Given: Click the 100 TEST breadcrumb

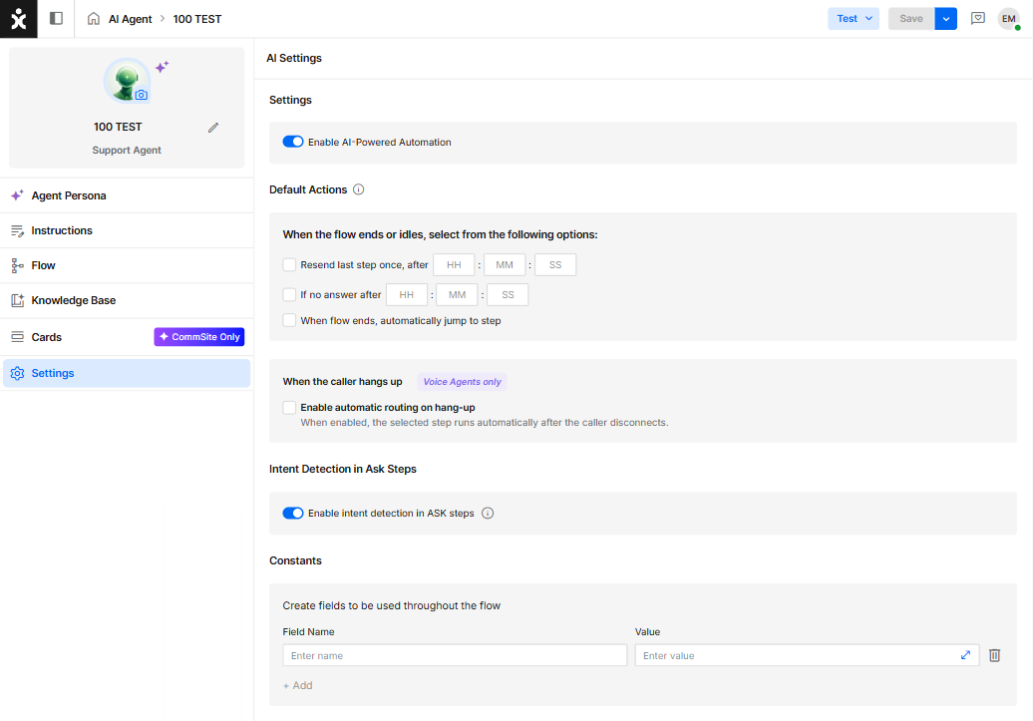Looking at the screenshot, I should (197, 19).
